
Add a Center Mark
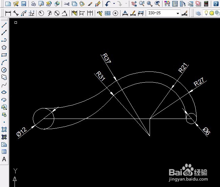point(115,13)
